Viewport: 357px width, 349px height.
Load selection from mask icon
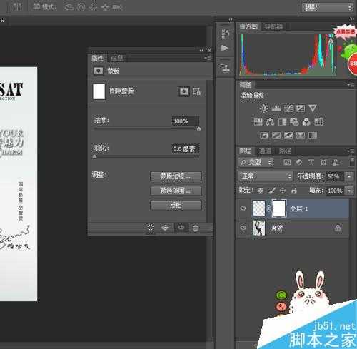click(x=151, y=228)
